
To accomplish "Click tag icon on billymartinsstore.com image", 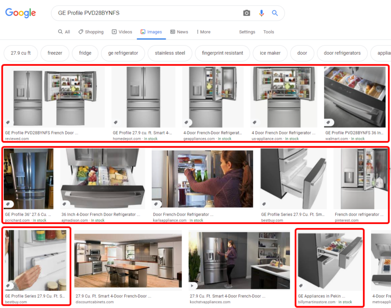I will 301,285.
